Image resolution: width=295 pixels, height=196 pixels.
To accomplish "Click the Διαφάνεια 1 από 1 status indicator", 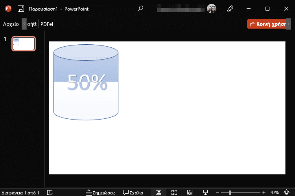I will click(x=20, y=192).
